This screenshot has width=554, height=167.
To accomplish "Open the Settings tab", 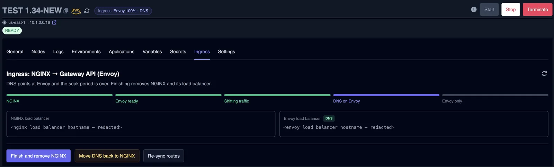I will [x=226, y=51].
